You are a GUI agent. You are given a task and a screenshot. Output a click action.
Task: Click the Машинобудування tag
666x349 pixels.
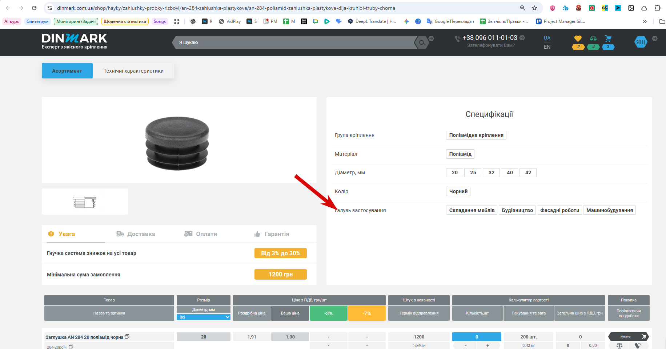tap(609, 210)
